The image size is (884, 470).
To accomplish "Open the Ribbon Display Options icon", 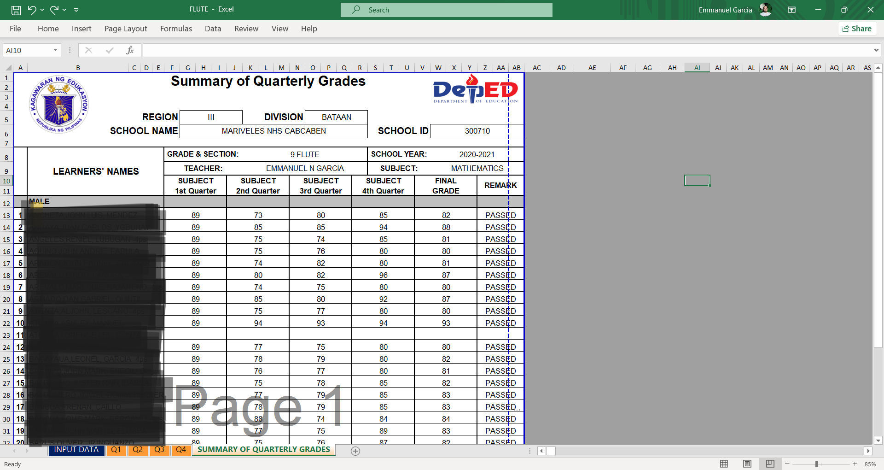I will pyautogui.click(x=792, y=10).
